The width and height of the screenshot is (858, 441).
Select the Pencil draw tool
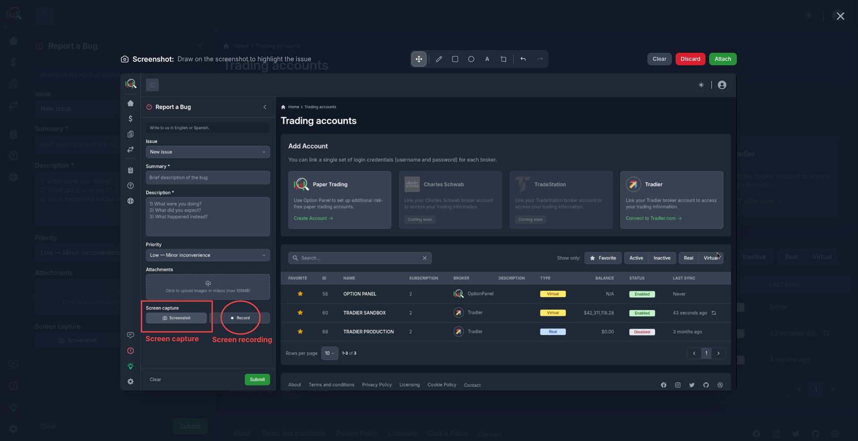pos(439,59)
